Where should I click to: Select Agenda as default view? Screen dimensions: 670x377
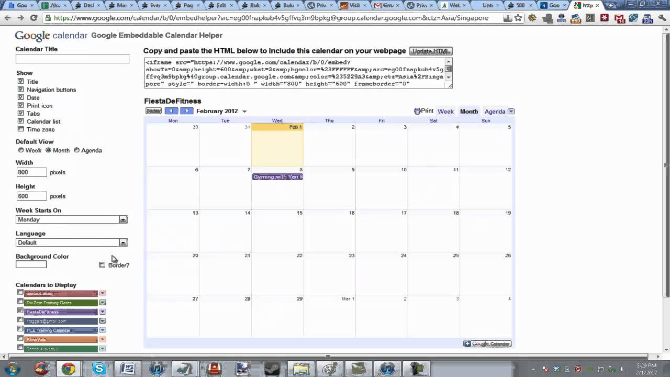[76, 150]
